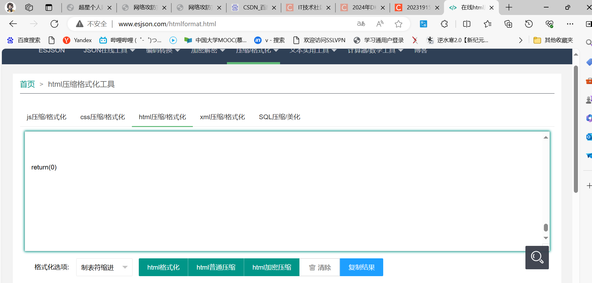
Task: Open browser history clock icon
Action: point(529,24)
